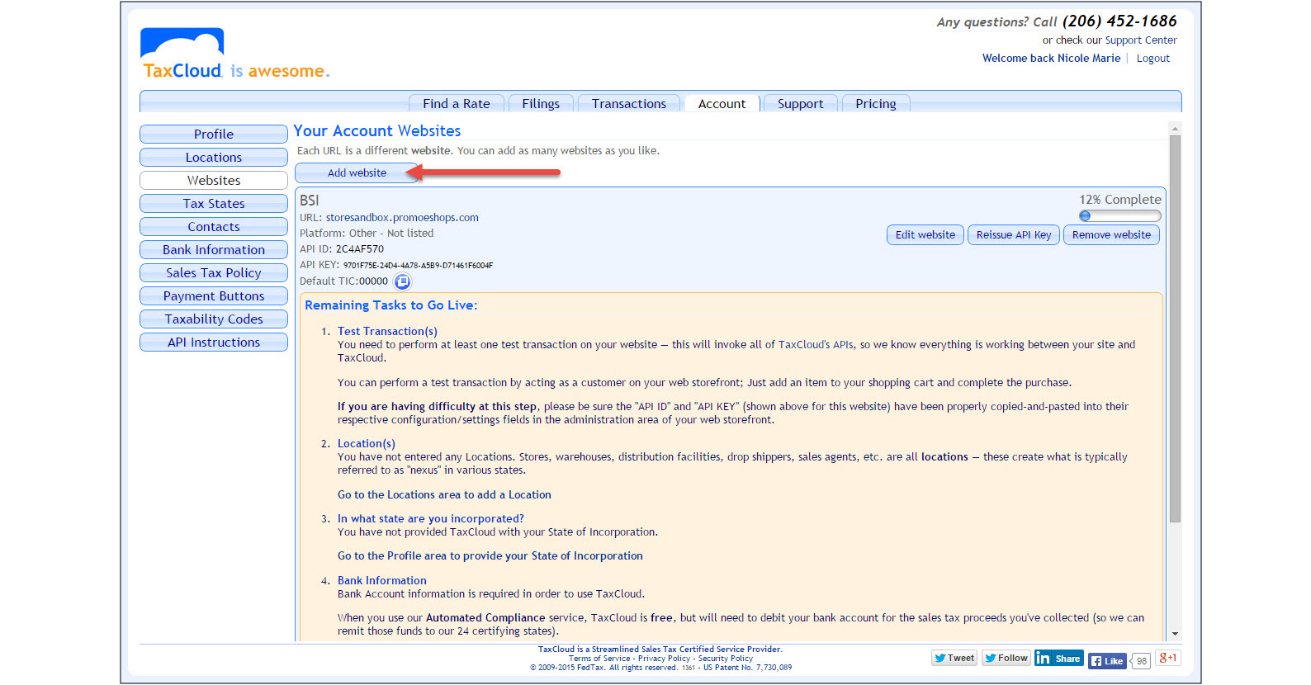
Task: Open the Support Center link
Action: (x=1141, y=40)
